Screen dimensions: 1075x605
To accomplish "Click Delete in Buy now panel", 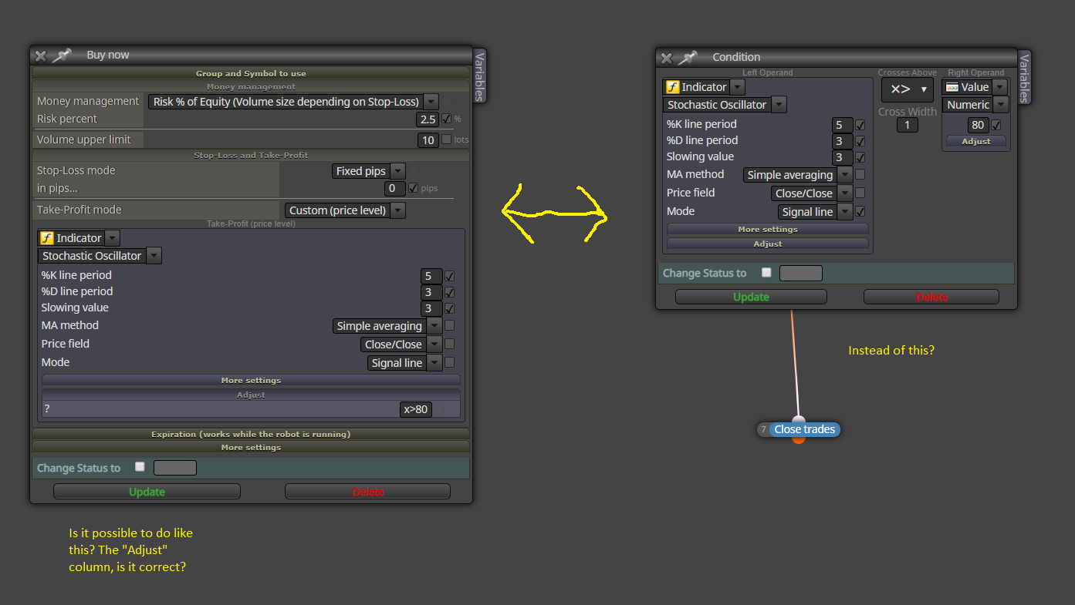I will 368,492.
